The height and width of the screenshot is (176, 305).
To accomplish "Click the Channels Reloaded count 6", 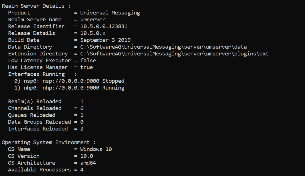I will coord(82,108).
